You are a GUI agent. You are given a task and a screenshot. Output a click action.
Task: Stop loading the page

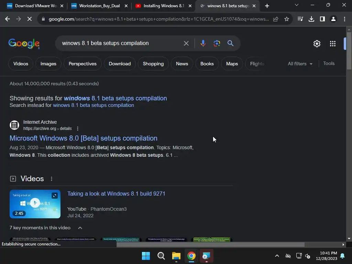30,19
